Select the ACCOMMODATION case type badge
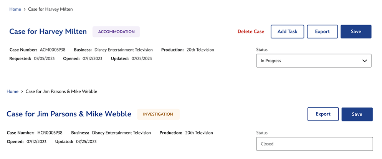The height and width of the screenshot is (159, 382). (x=116, y=32)
